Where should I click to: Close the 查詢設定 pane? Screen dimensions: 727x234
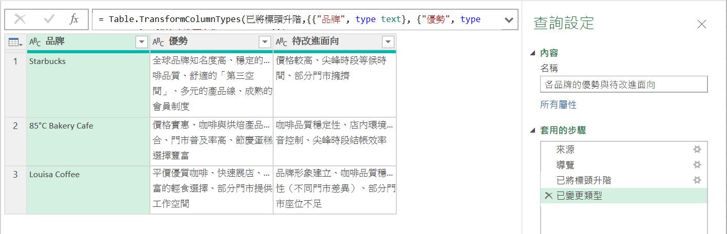pos(701,24)
